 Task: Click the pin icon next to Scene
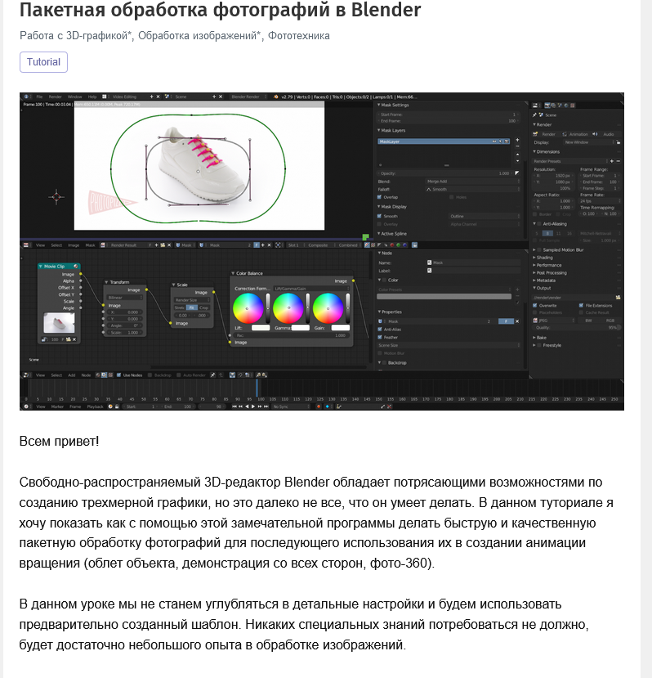(x=535, y=115)
